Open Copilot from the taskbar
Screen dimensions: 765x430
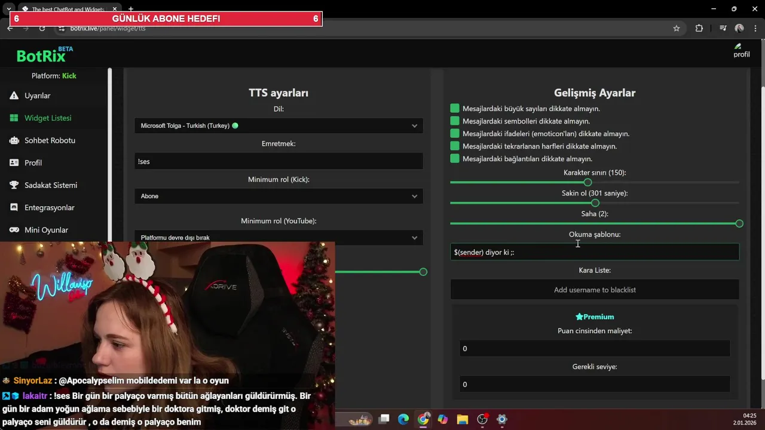point(443,419)
